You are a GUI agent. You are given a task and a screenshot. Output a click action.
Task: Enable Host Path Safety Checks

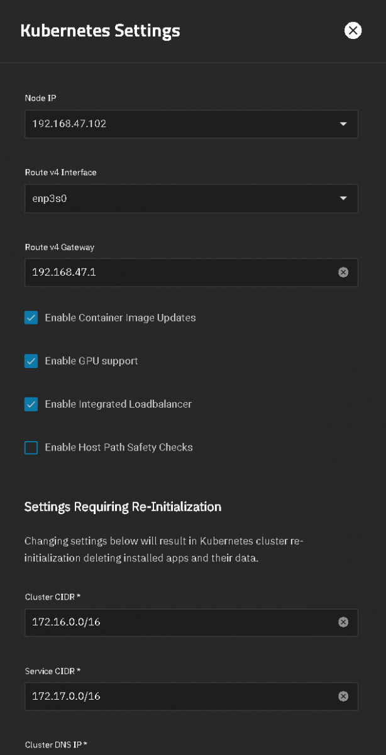[31, 448]
